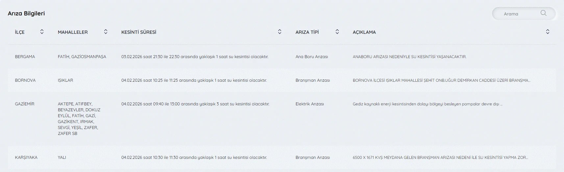Sort by KESİNTİ SÜRESİ arrows
Viewport: 564px width, 172px height.
[x=280, y=32]
